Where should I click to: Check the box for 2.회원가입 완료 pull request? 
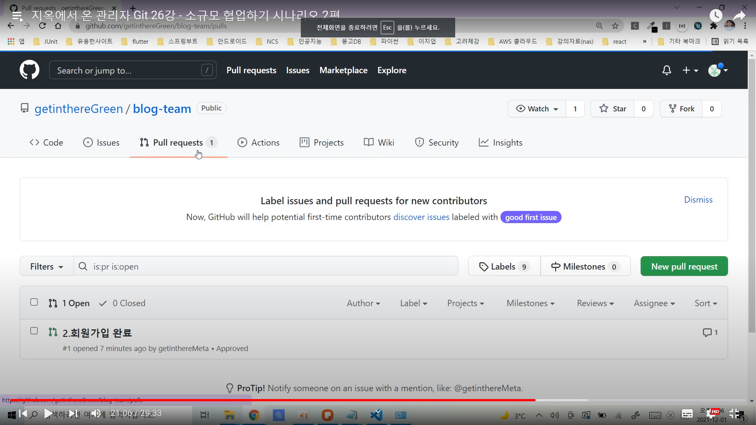click(x=34, y=331)
